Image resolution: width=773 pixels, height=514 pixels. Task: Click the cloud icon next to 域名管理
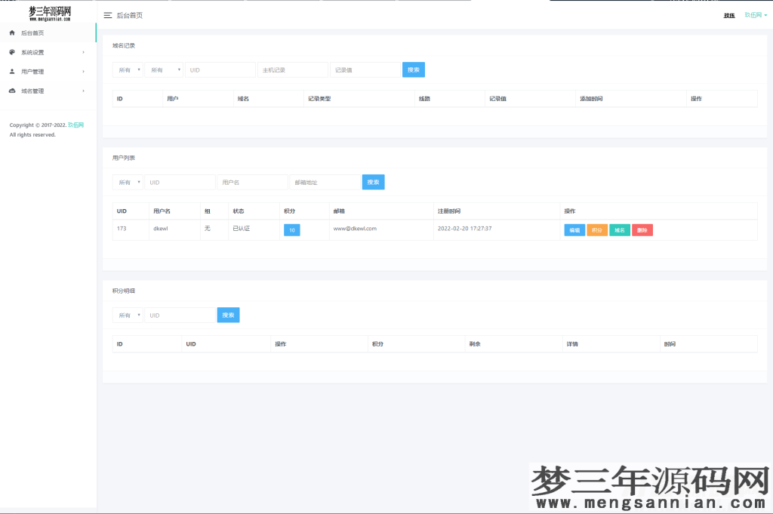[11, 90]
